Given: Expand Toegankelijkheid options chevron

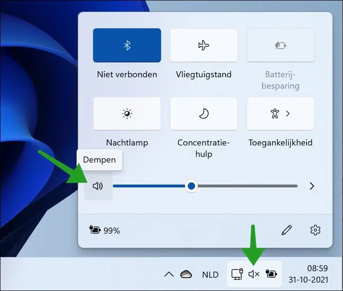Looking at the screenshot, I should tap(288, 114).
